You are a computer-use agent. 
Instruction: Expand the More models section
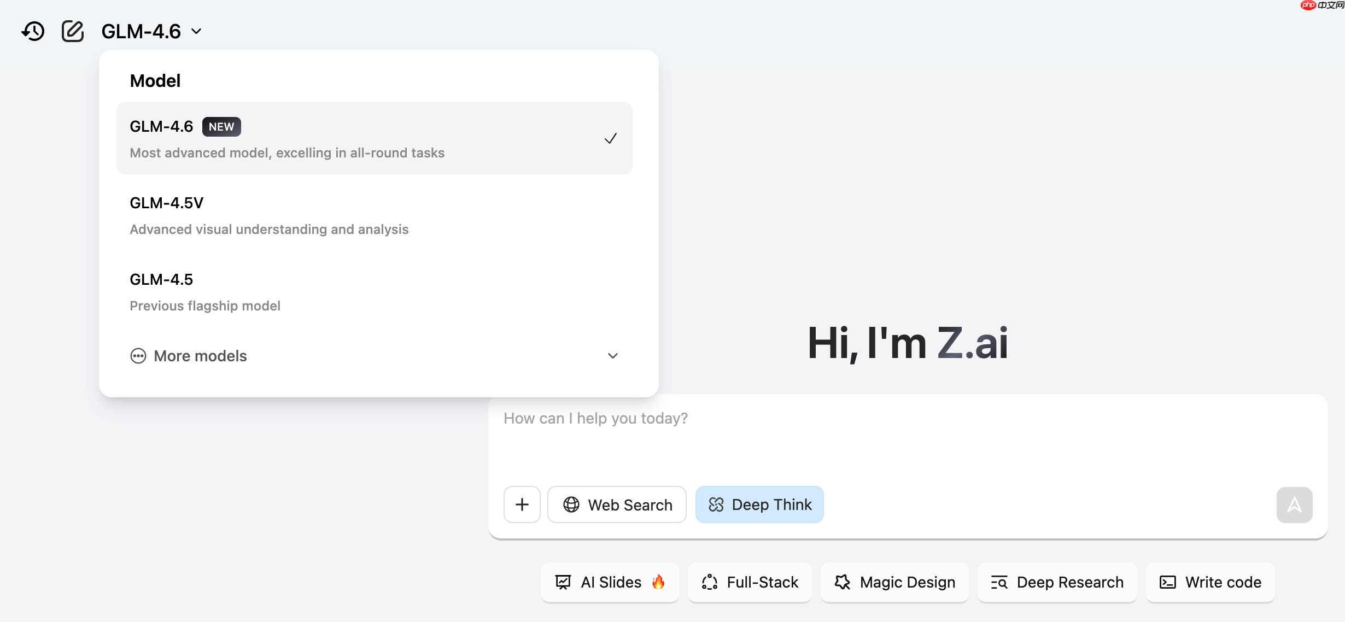click(x=201, y=356)
